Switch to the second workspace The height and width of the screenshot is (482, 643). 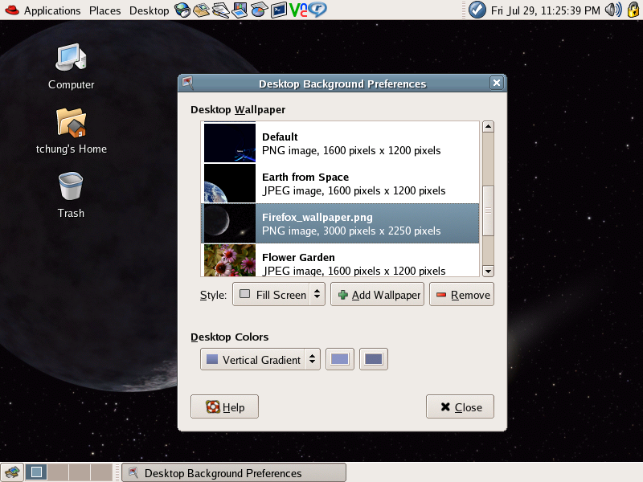[58, 472]
